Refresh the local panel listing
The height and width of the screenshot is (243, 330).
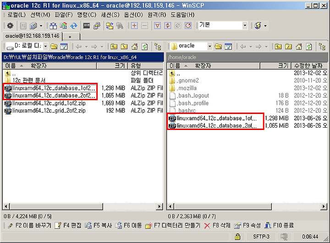point(144,46)
